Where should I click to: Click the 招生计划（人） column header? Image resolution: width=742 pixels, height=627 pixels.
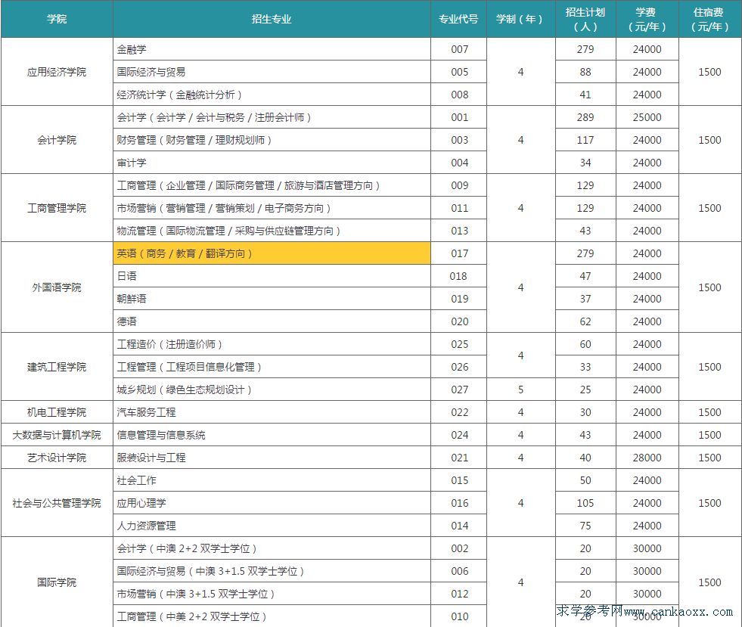point(585,20)
